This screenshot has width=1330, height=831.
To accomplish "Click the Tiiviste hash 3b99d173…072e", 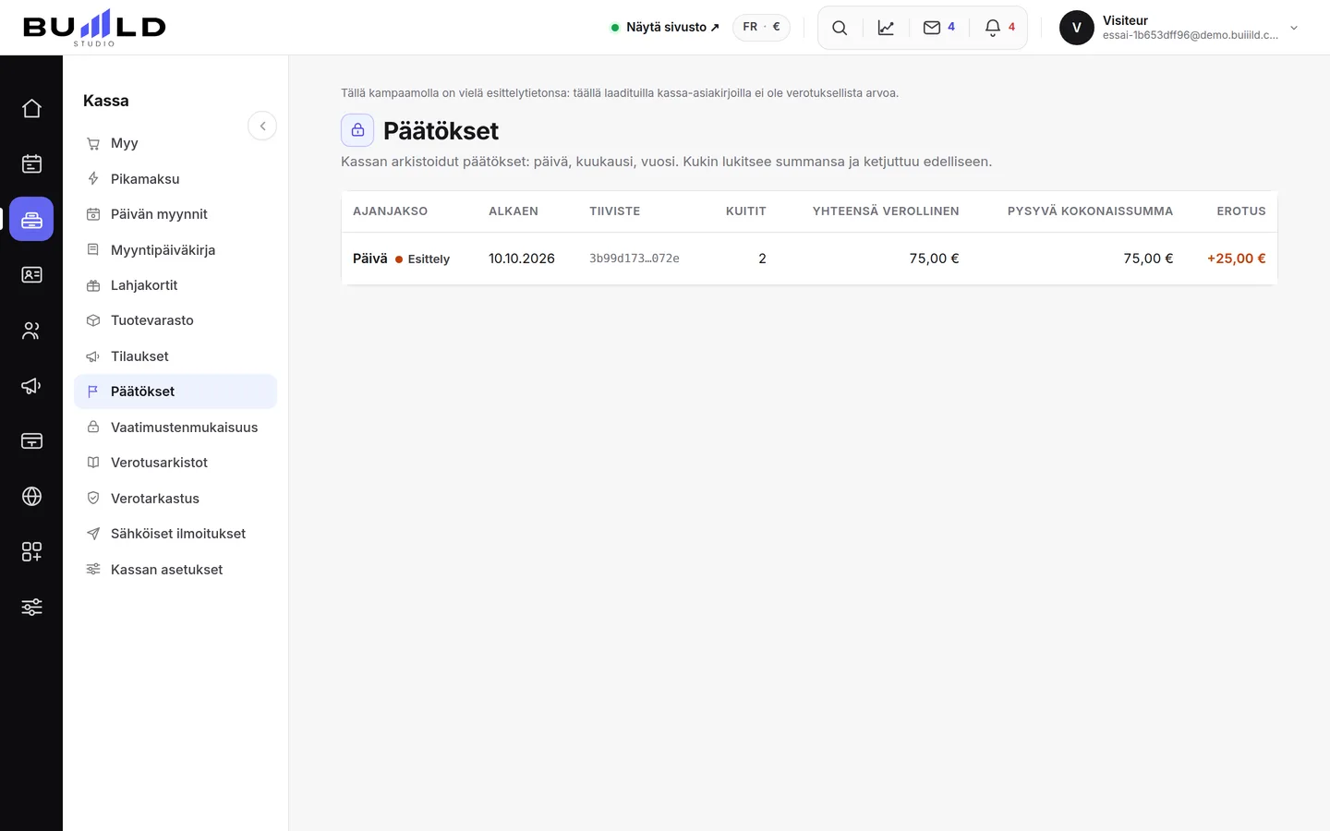I will click(x=635, y=259).
